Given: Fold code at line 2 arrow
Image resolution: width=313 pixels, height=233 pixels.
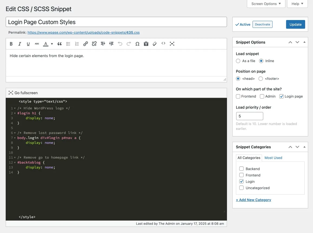Looking at the screenshot, I should 15,113.
